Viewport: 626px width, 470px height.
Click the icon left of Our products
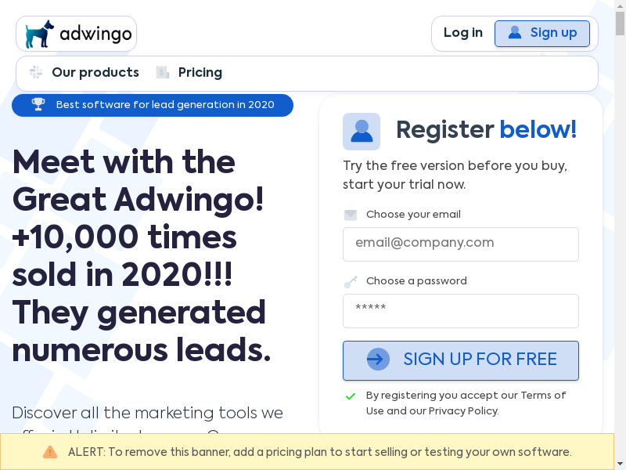click(36, 73)
